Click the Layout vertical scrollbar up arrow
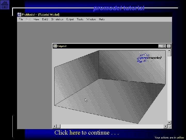This screenshot has width=186, height=140. click(x=169, y=51)
